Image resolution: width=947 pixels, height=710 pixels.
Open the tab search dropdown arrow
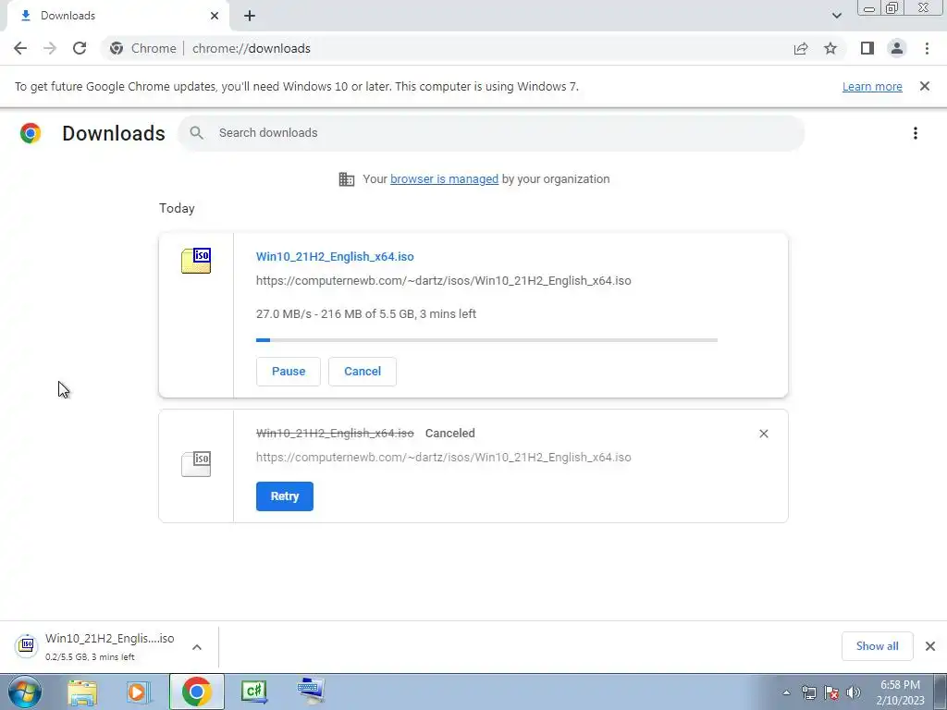tap(836, 16)
